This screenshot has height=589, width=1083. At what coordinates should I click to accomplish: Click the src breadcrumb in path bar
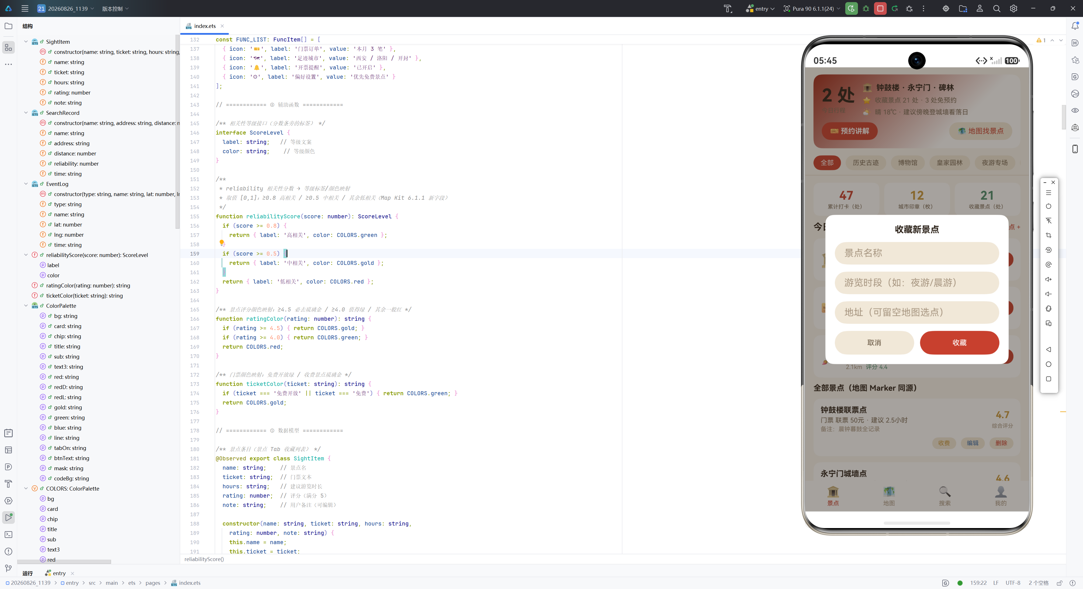pos(92,583)
